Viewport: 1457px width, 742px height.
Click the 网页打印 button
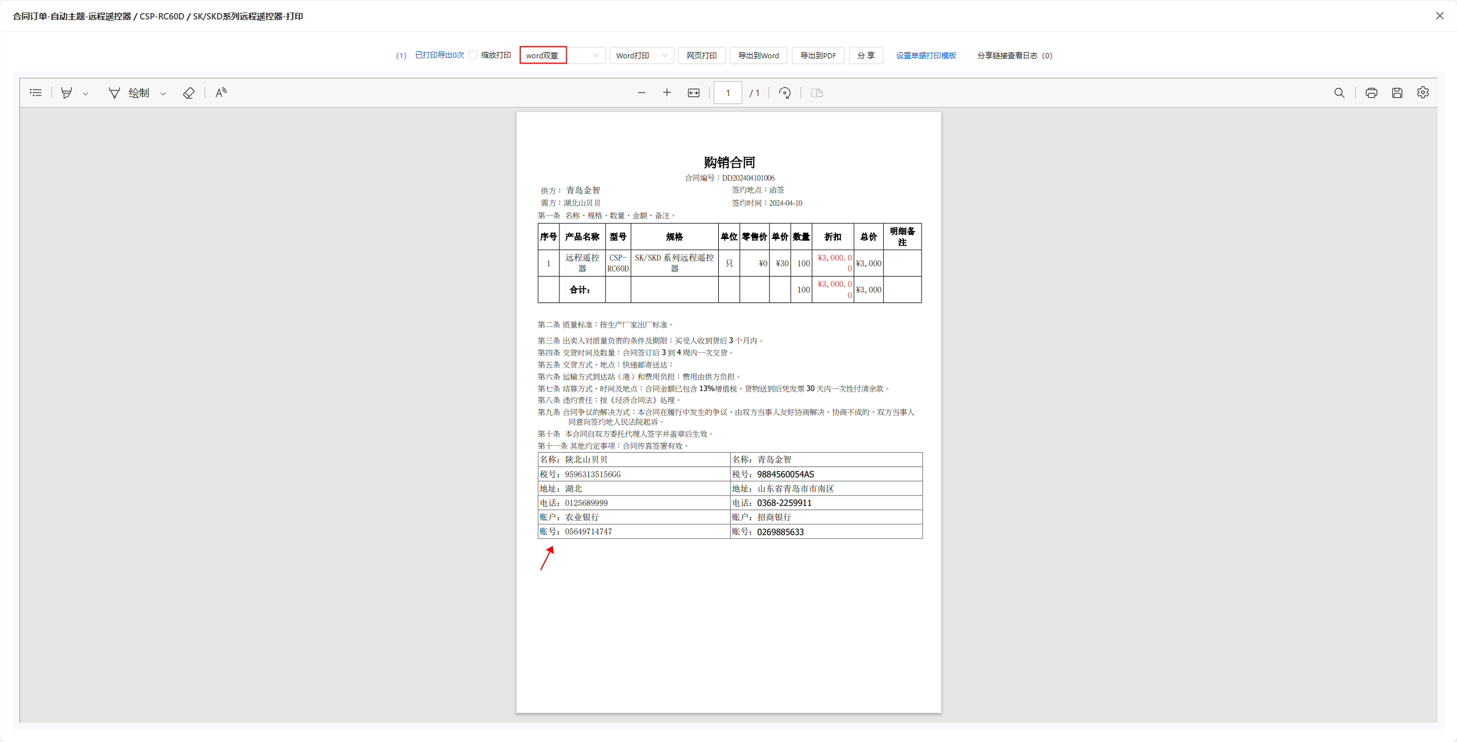click(702, 55)
